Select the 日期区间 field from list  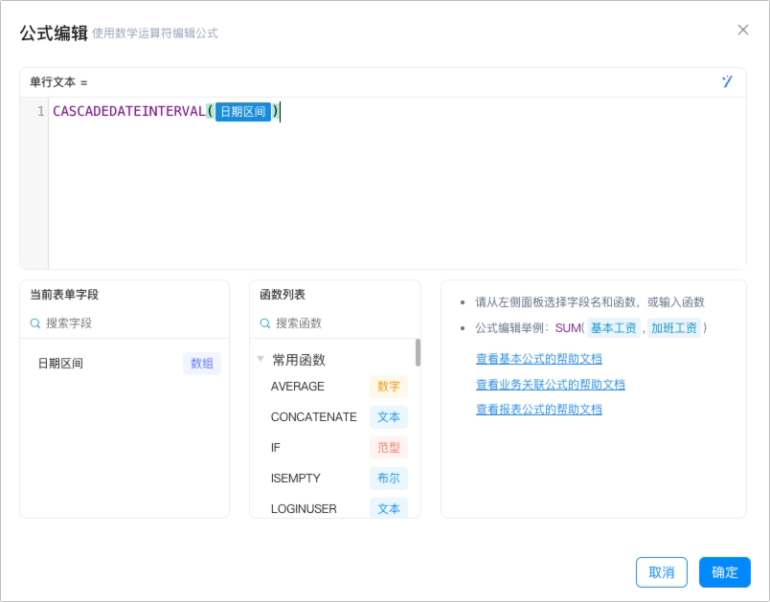pos(125,364)
